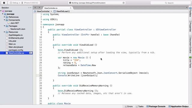Click line number 25 in the gutter
The image size is (192, 108).
[x=40, y=75]
